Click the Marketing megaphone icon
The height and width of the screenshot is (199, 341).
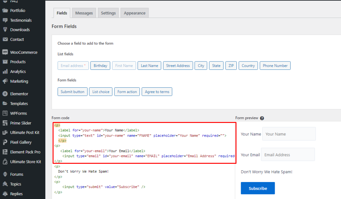pos(5,81)
